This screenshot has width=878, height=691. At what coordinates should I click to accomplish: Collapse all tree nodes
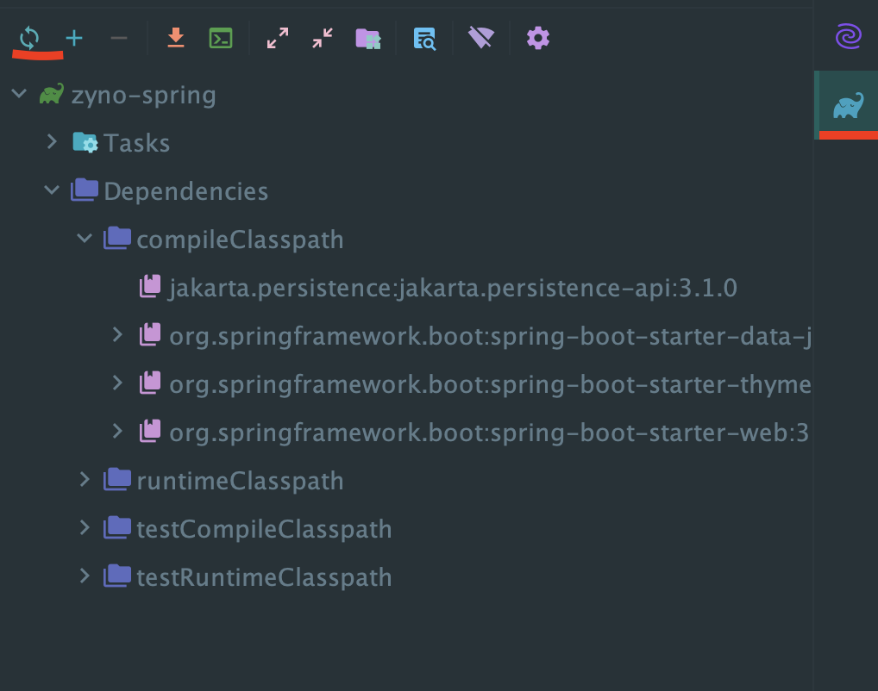tap(323, 38)
